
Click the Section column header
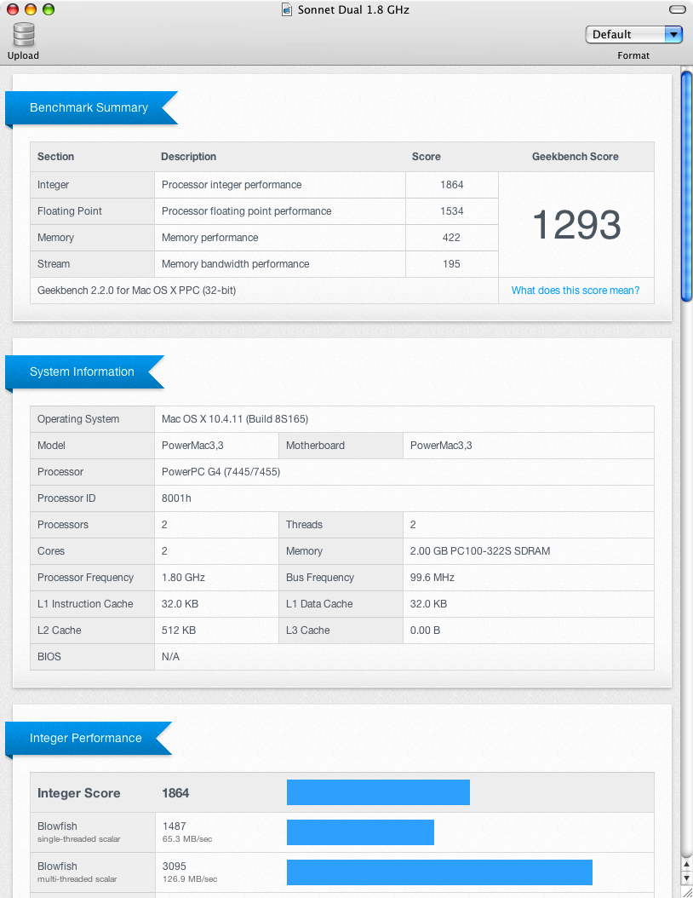click(55, 157)
